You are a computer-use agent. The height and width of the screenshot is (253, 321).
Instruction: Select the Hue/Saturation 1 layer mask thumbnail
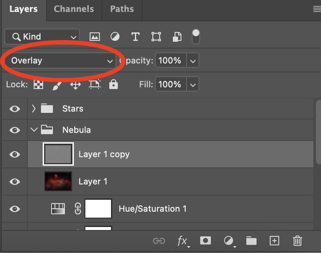(x=98, y=209)
